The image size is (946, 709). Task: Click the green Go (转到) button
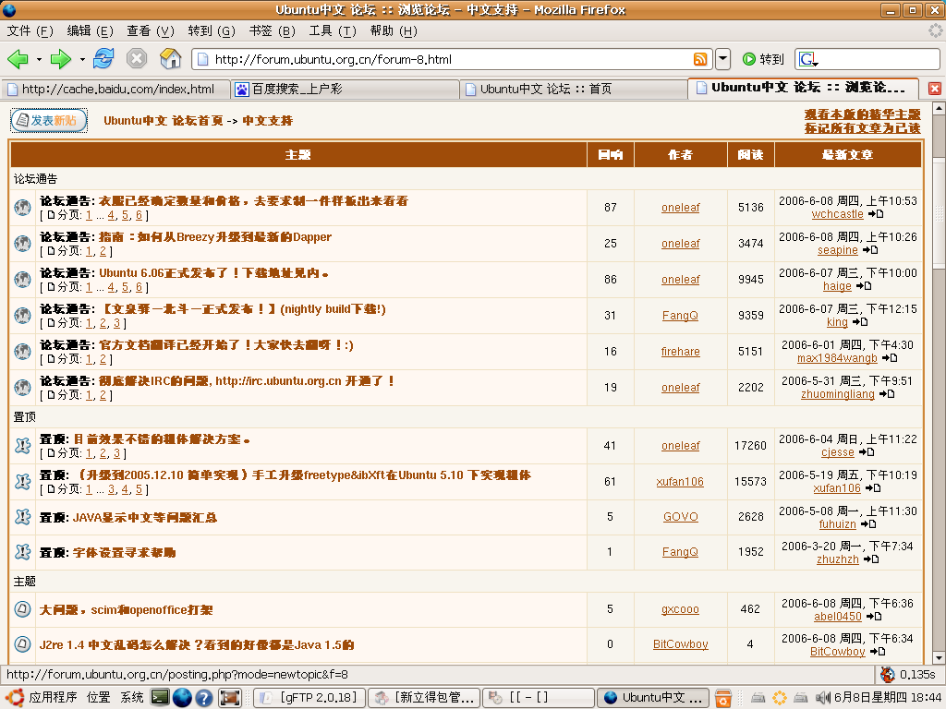(763, 59)
